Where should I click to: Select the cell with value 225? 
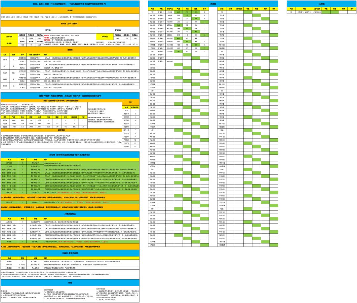pos(40,45)
